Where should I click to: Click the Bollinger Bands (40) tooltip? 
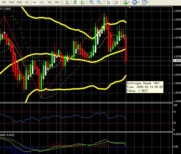(145, 87)
